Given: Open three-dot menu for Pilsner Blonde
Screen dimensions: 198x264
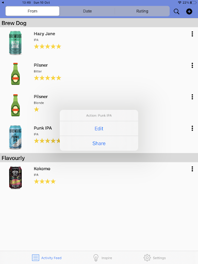Looking at the screenshot, I should [192, 97].
